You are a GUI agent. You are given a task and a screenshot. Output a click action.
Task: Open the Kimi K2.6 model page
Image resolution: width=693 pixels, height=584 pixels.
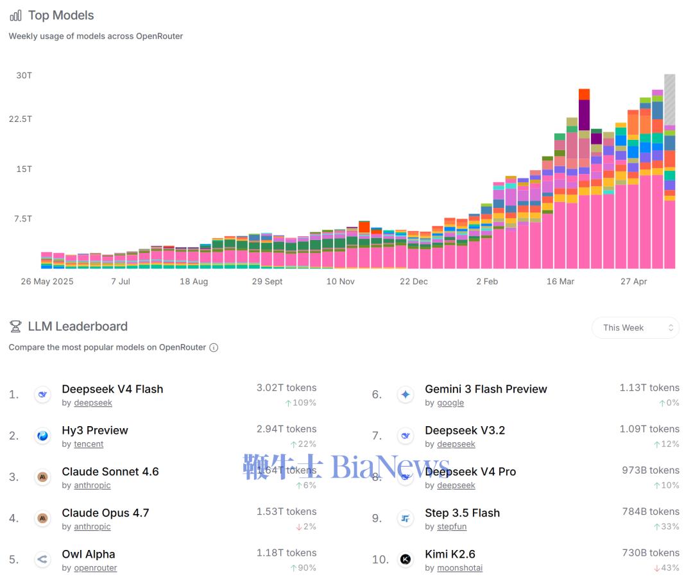pos(450,554)
